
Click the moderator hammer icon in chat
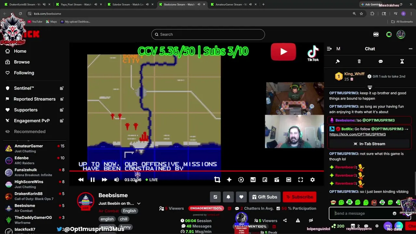(x=338, y=61)
